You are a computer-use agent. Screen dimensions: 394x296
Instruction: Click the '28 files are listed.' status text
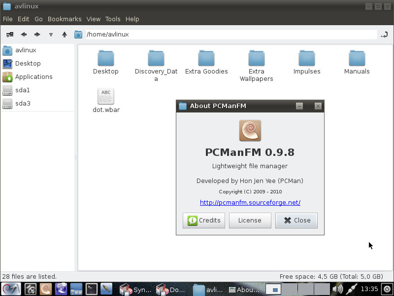30,277
